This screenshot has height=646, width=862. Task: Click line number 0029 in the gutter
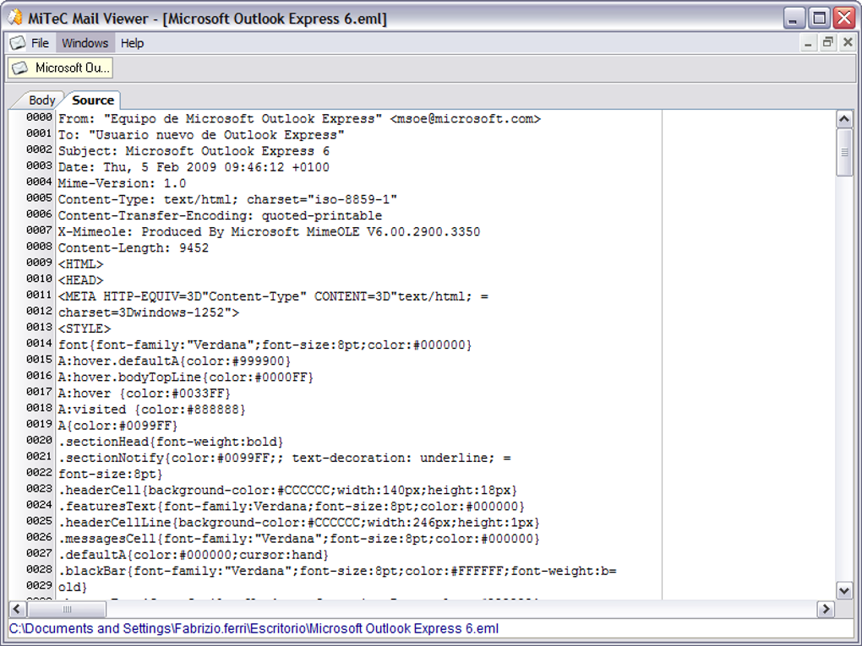pos(39,585)
